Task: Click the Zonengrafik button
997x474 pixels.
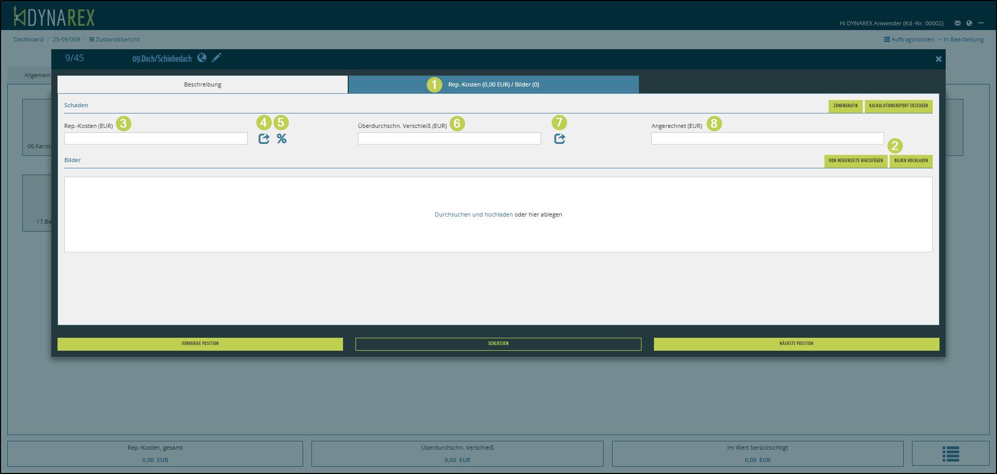Action: [x=845, y=106]
